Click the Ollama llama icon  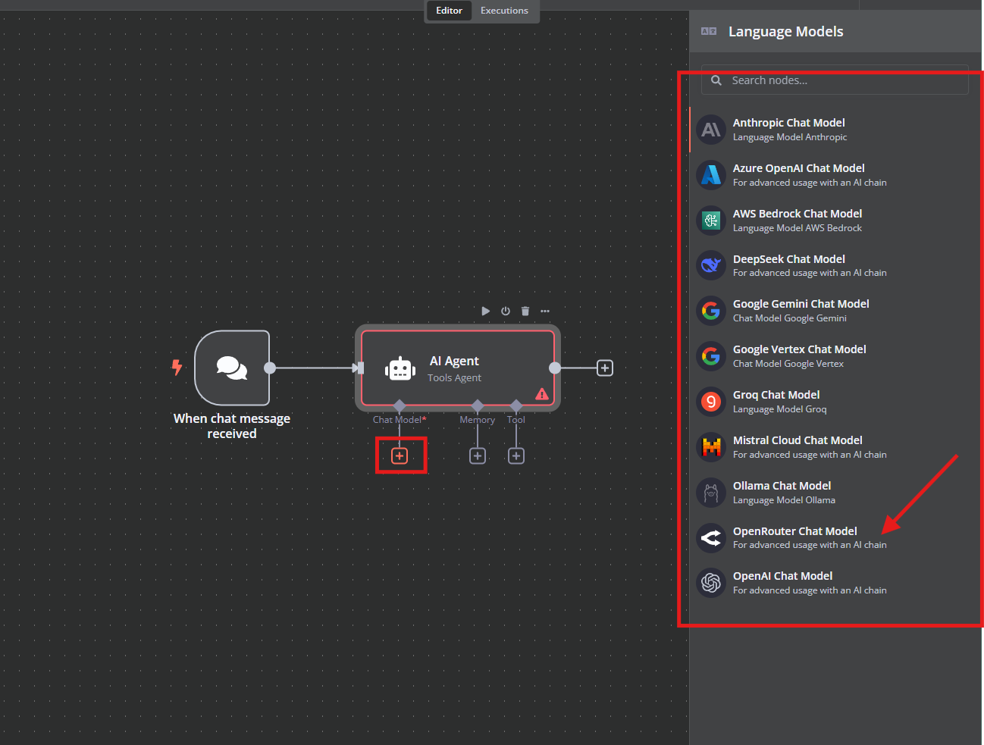coord(711,493)
